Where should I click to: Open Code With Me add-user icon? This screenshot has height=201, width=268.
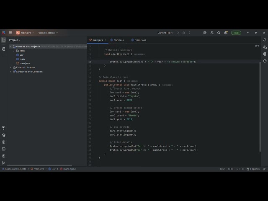(x=212, y=33)
